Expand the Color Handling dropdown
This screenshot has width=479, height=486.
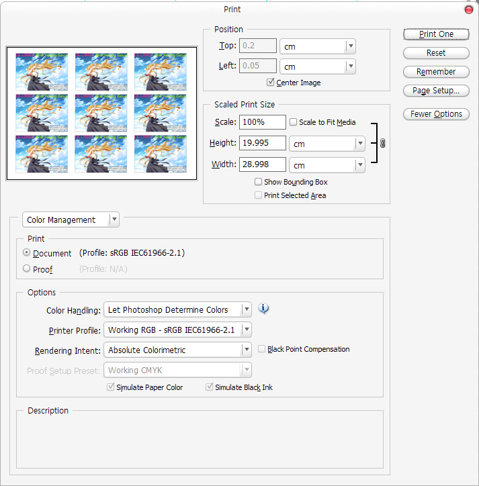[x=177, y=309]
